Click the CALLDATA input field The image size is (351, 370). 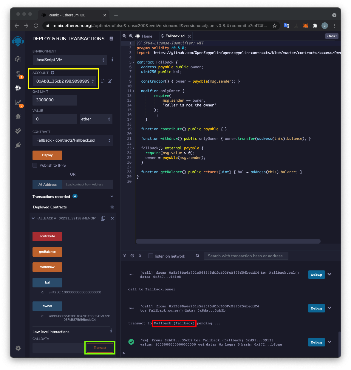(x=59, y=348)
